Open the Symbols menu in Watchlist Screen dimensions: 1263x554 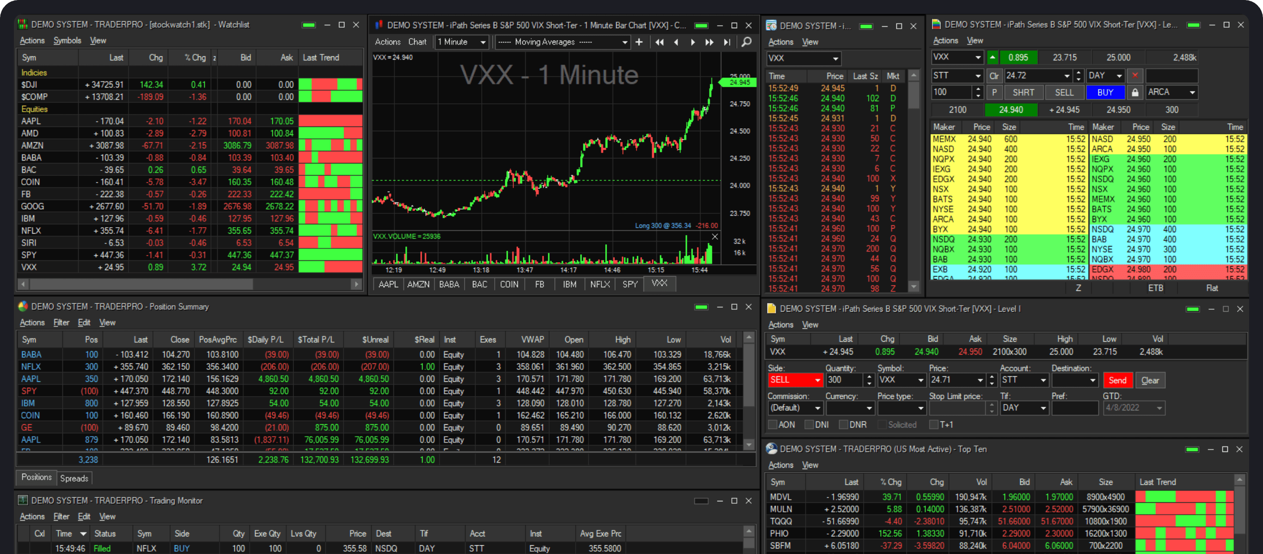point(67,41)
